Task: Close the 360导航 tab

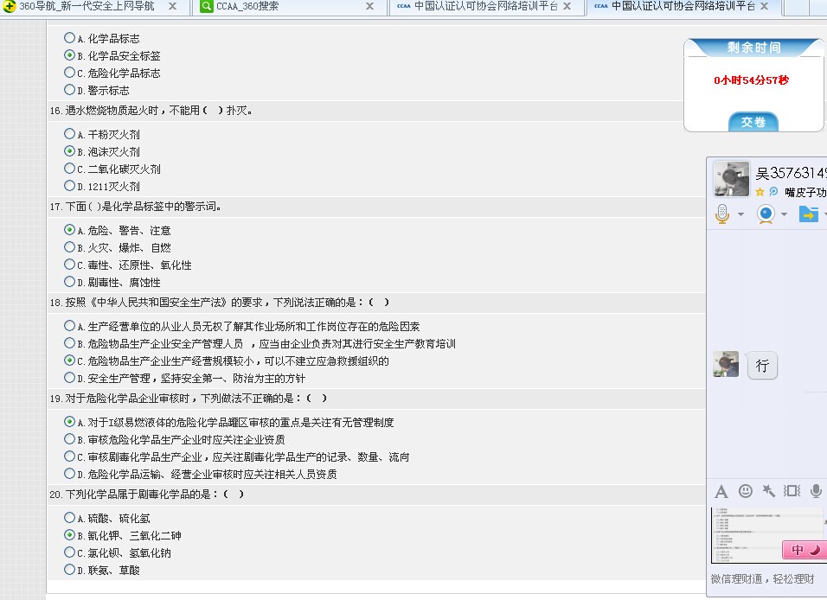Action: click(x=172, y=6)
